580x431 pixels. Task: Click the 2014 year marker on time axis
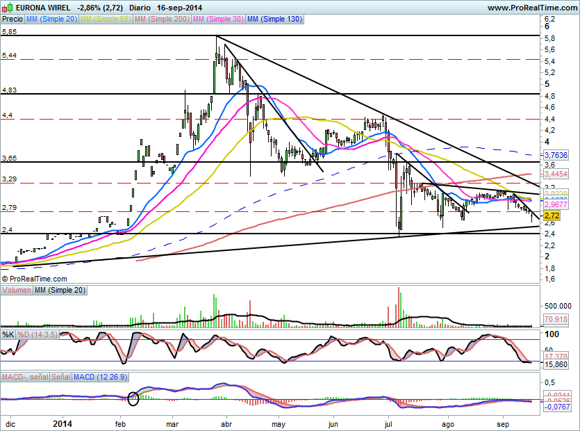click(63, 424)
